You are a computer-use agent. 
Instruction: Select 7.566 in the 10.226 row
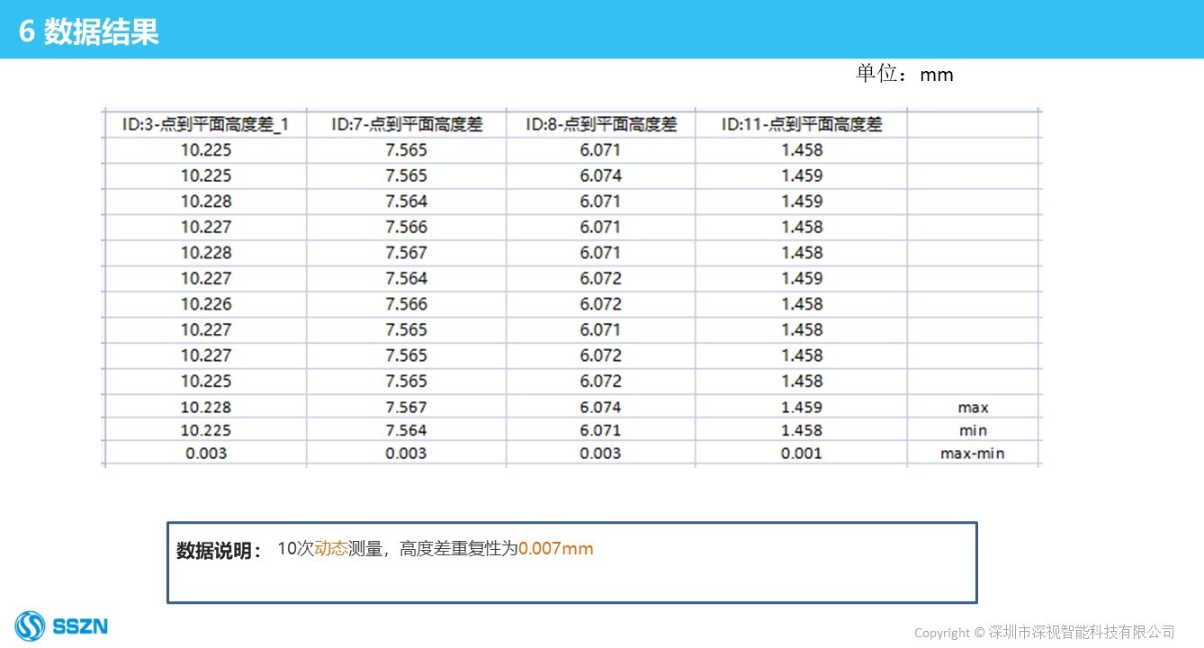pyautogui.click(x=407, y=304)
